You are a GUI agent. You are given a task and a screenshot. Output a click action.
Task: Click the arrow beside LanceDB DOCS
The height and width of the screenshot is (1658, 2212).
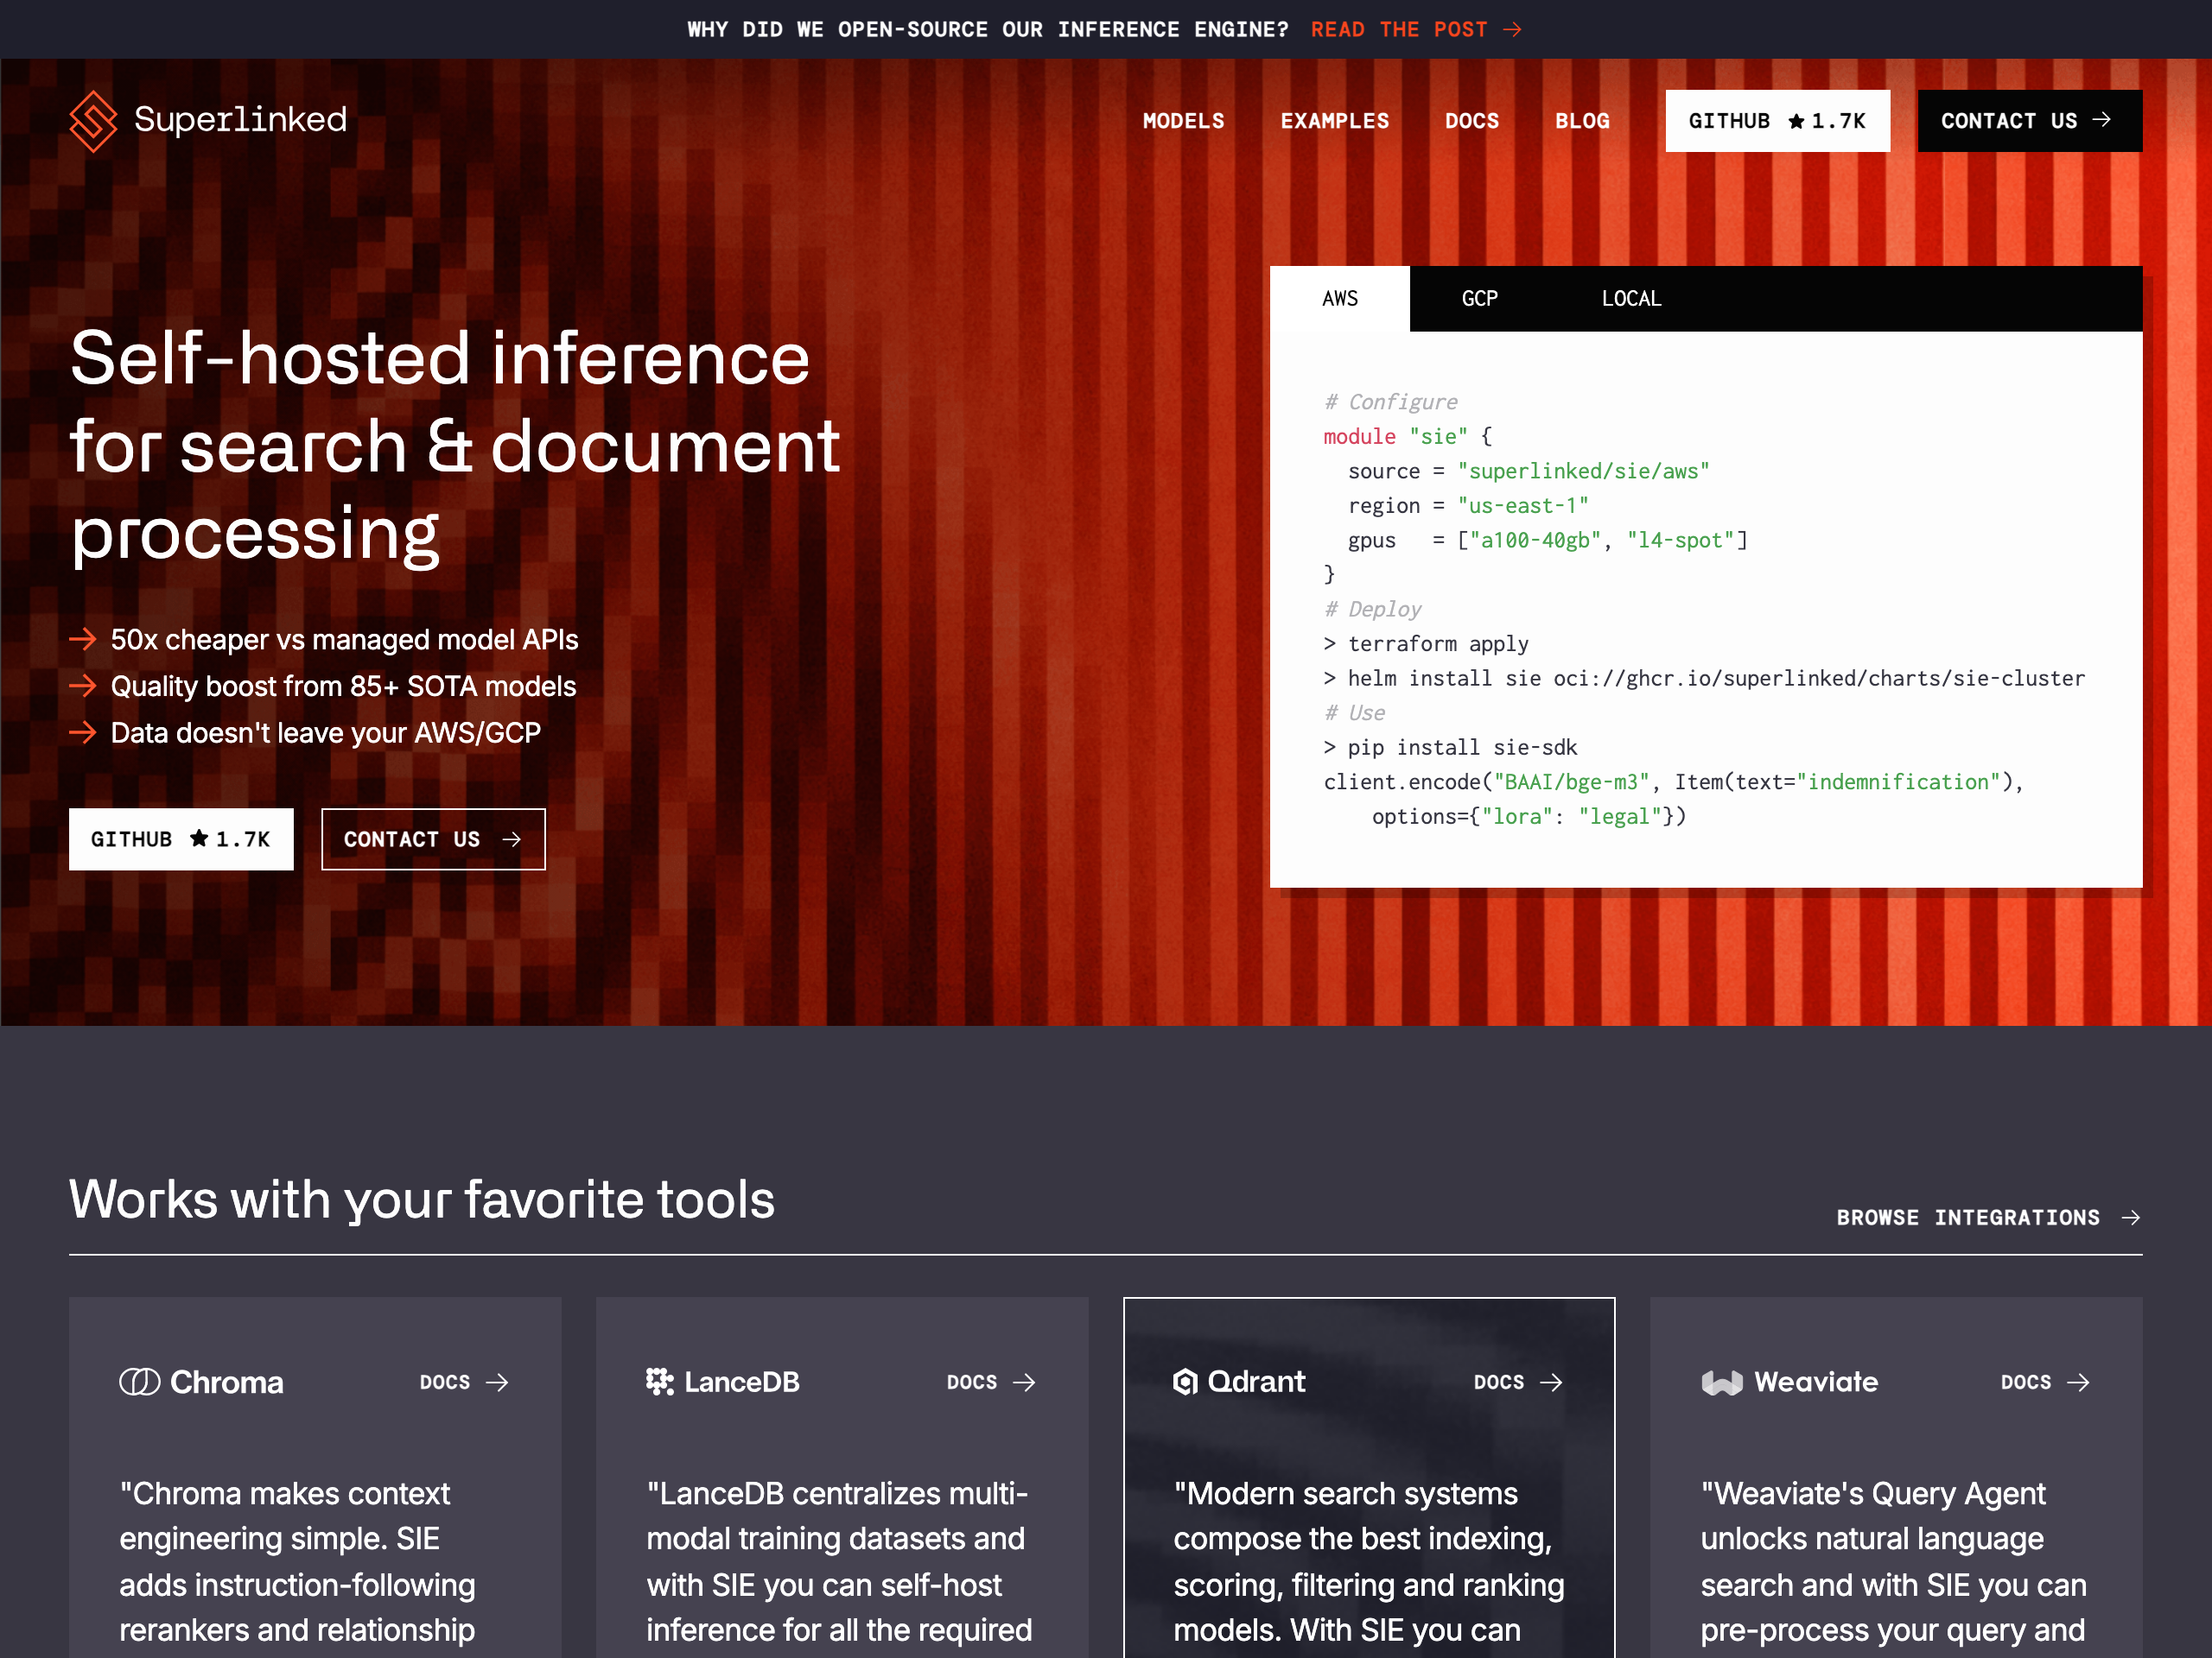pyautogui.click(x=1024, y=1383)
